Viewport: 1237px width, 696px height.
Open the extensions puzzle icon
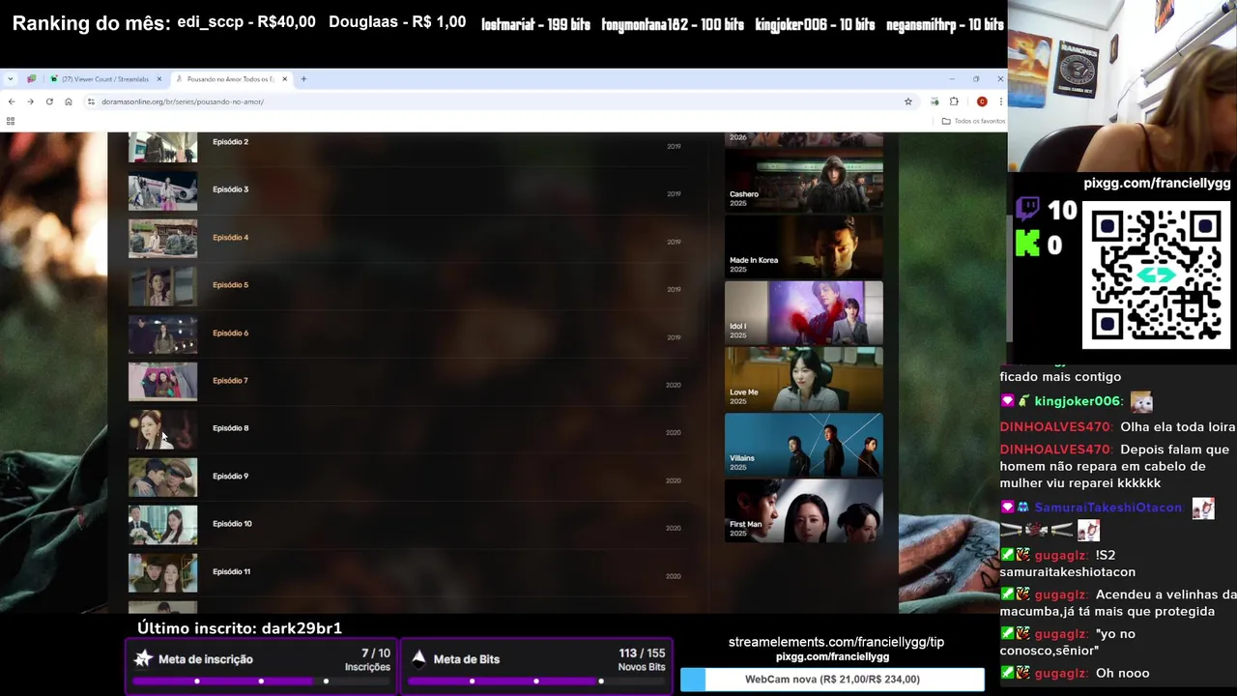click(x=954, y=101)
